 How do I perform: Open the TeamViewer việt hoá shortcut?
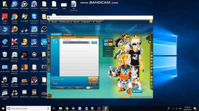(x=34, y=19)
